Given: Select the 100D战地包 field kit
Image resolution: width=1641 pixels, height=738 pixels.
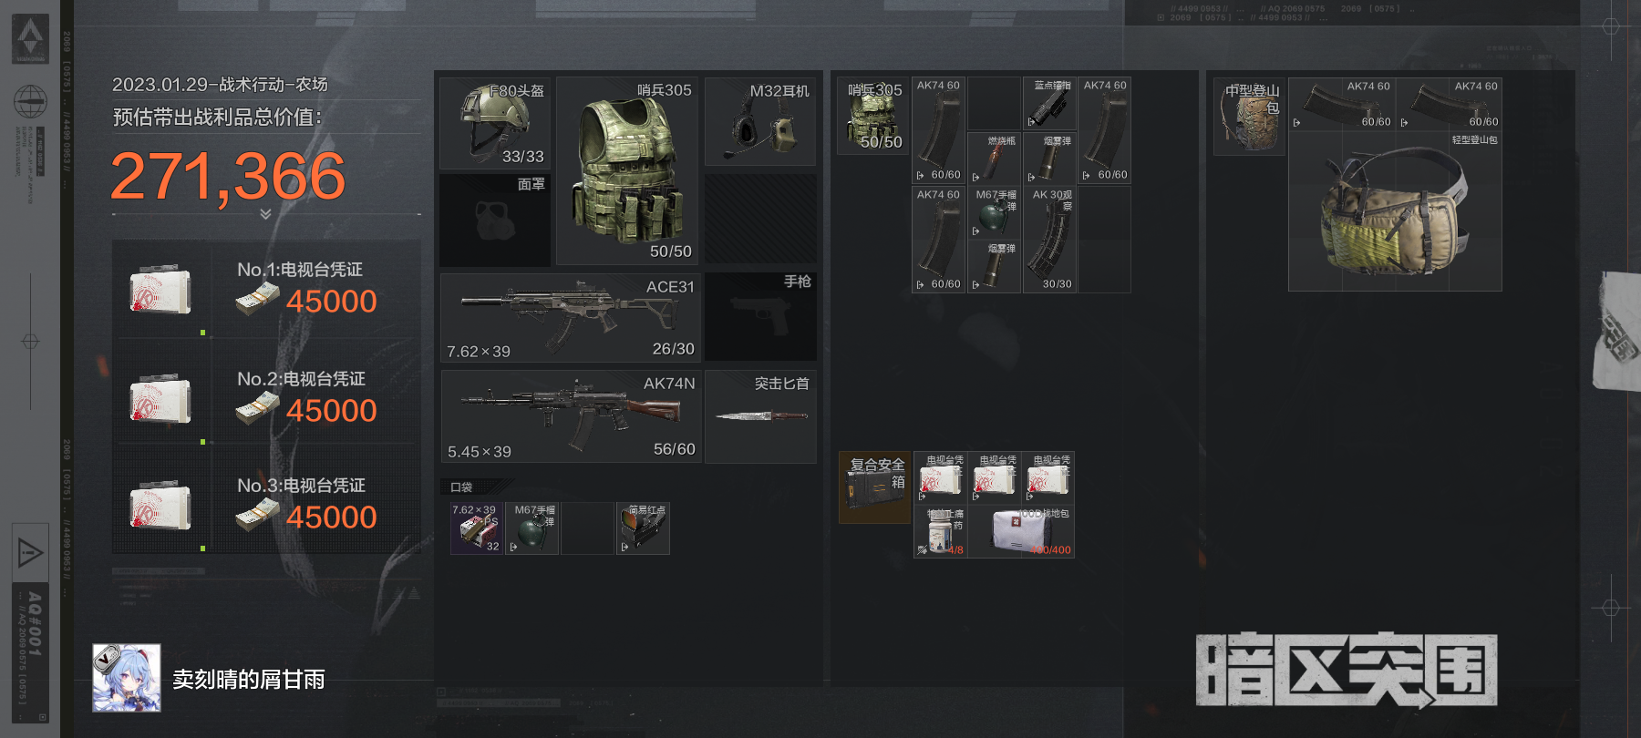Looking at the screenshot, I should tap(1021, 532).
